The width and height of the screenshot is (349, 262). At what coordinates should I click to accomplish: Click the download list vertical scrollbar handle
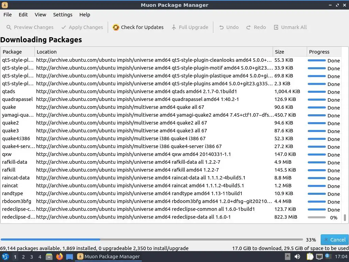click(x=345, y=217)
